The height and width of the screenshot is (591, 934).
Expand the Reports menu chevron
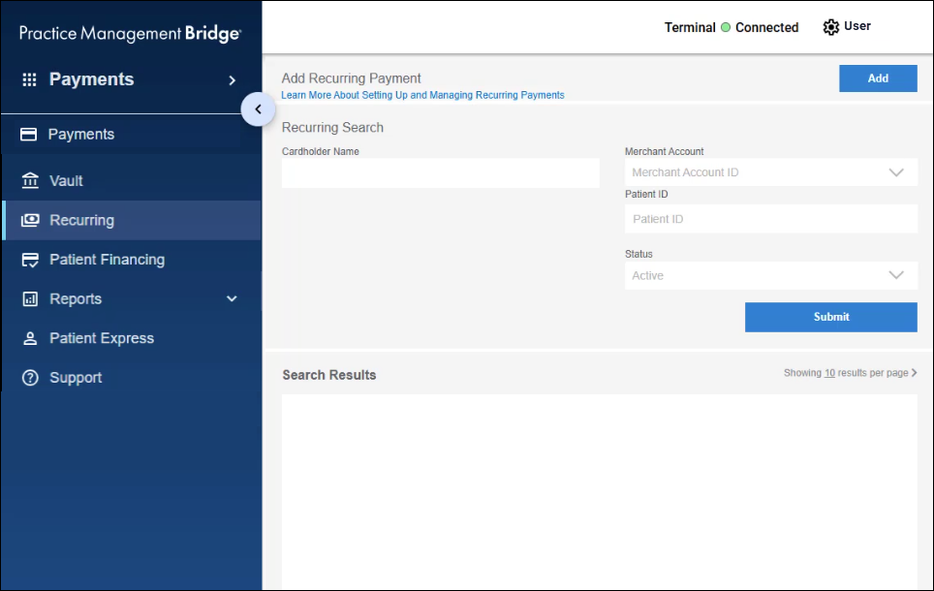point(232,298)
